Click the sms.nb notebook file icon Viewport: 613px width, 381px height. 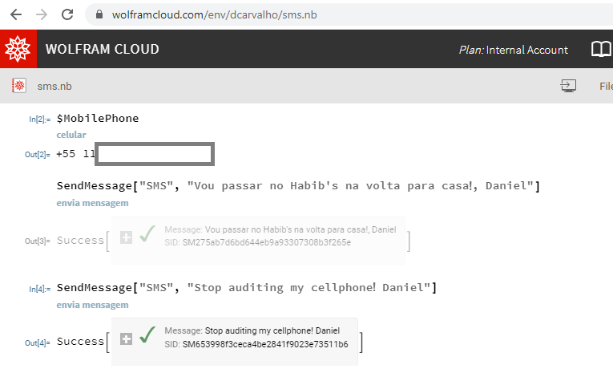coord(19,86)
